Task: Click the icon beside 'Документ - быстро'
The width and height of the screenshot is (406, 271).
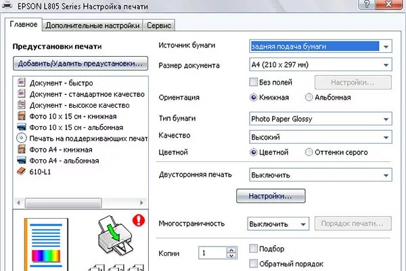Action: point(22,83)
